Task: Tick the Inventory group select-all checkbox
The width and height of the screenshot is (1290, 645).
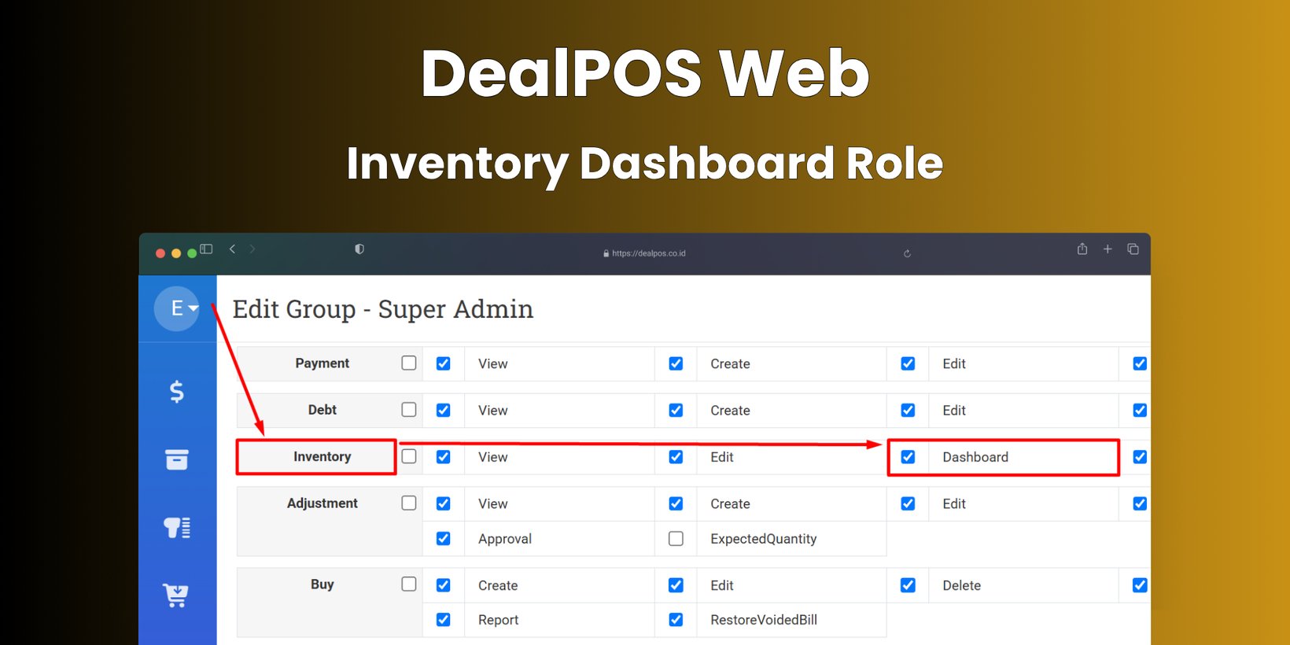Action: click(x=409, y=456)
